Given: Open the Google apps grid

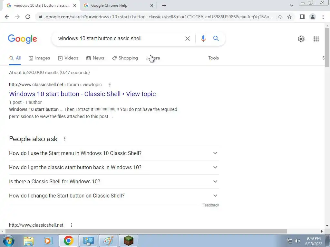Looking at the screenshot, I should tap(316, 39).
